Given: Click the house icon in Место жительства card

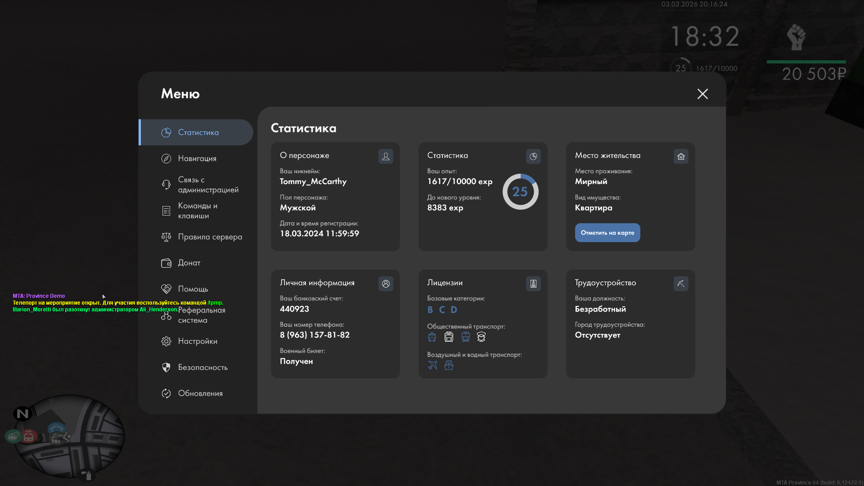Looking at the screenshot, I should click(681, 156).
